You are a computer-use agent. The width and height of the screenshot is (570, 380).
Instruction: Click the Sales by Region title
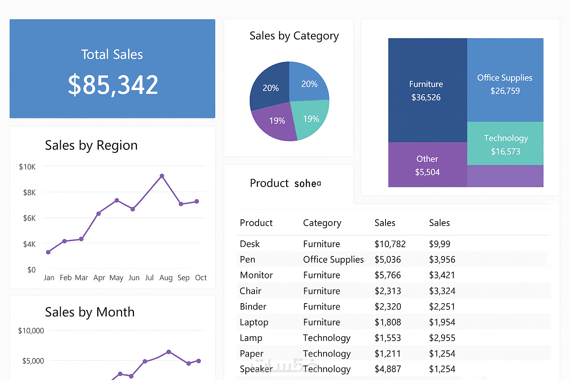[x=91, y=145]
